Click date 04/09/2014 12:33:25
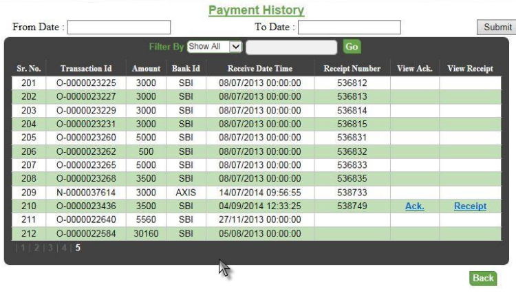The height and width of the screenshot is (302, 516). point(260,206)
